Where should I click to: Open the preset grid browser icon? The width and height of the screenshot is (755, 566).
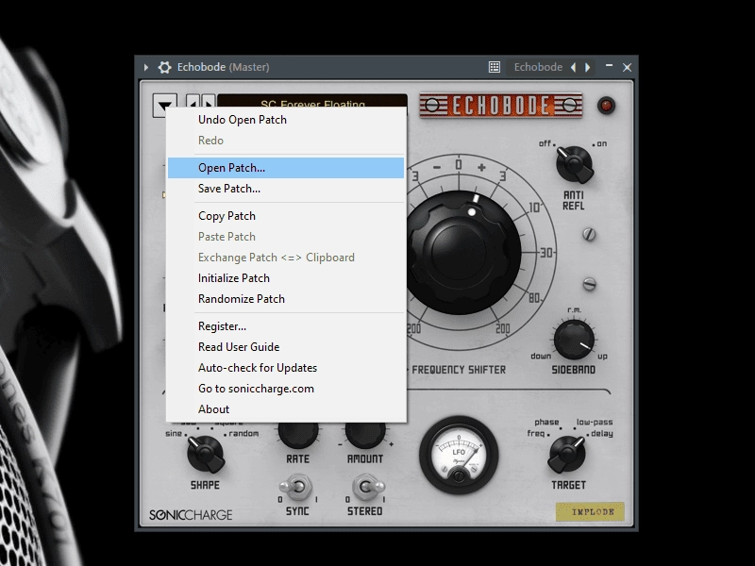tap(494, 67)
